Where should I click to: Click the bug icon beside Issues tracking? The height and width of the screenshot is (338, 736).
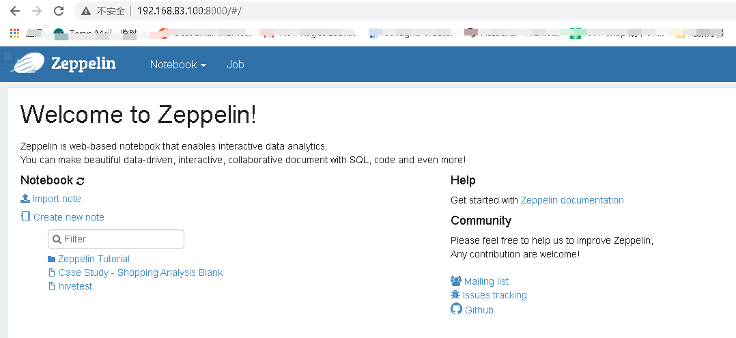coord(455,295)
